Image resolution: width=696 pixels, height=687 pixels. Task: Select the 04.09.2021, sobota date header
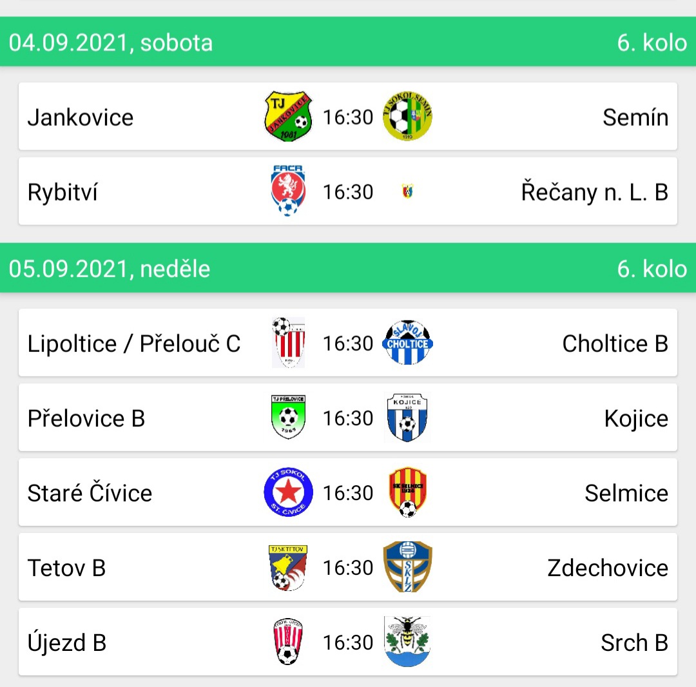point(348,42)
